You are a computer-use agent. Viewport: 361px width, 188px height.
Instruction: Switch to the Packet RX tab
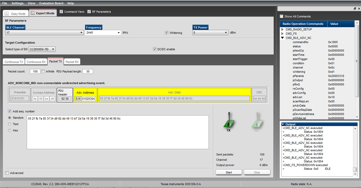tap(72, 62)
